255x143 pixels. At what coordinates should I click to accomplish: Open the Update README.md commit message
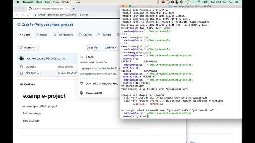click(48, 58)
